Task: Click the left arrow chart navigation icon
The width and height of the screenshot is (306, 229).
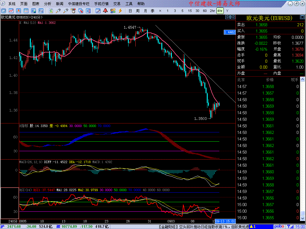Action: tap(228, 17)
